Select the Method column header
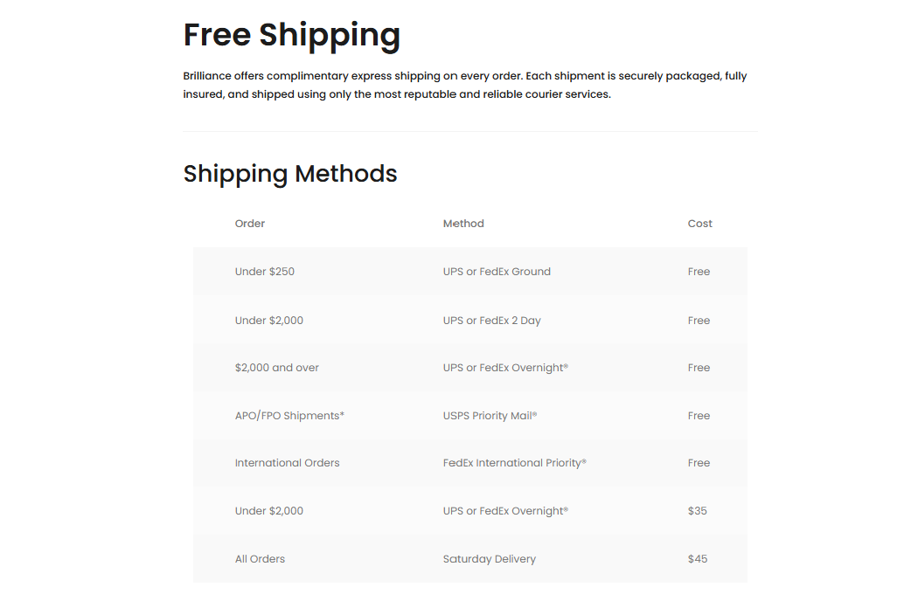This screenshot has width=904, height=601. [463, 224]
